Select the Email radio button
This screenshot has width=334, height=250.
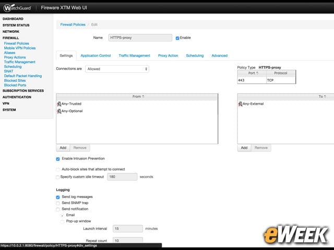tap(62, 216)
